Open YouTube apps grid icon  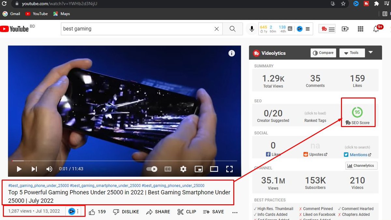coord(360,29)
